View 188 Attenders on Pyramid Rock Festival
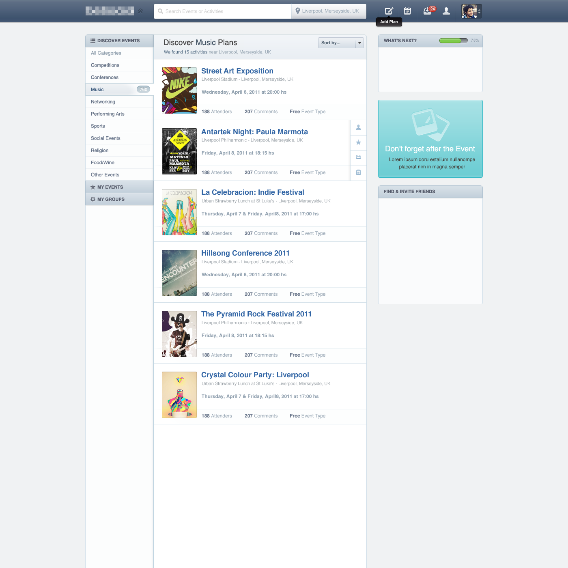The width and height of the screenshot is (568, 568). 217,355
